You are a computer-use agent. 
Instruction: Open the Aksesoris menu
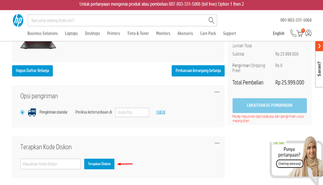point(185,33)
